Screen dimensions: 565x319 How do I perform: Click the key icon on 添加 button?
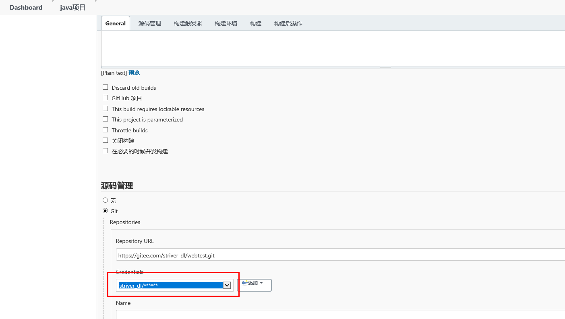coord(244,283)
